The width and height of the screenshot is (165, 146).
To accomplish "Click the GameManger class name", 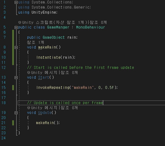I will [58, 27].
